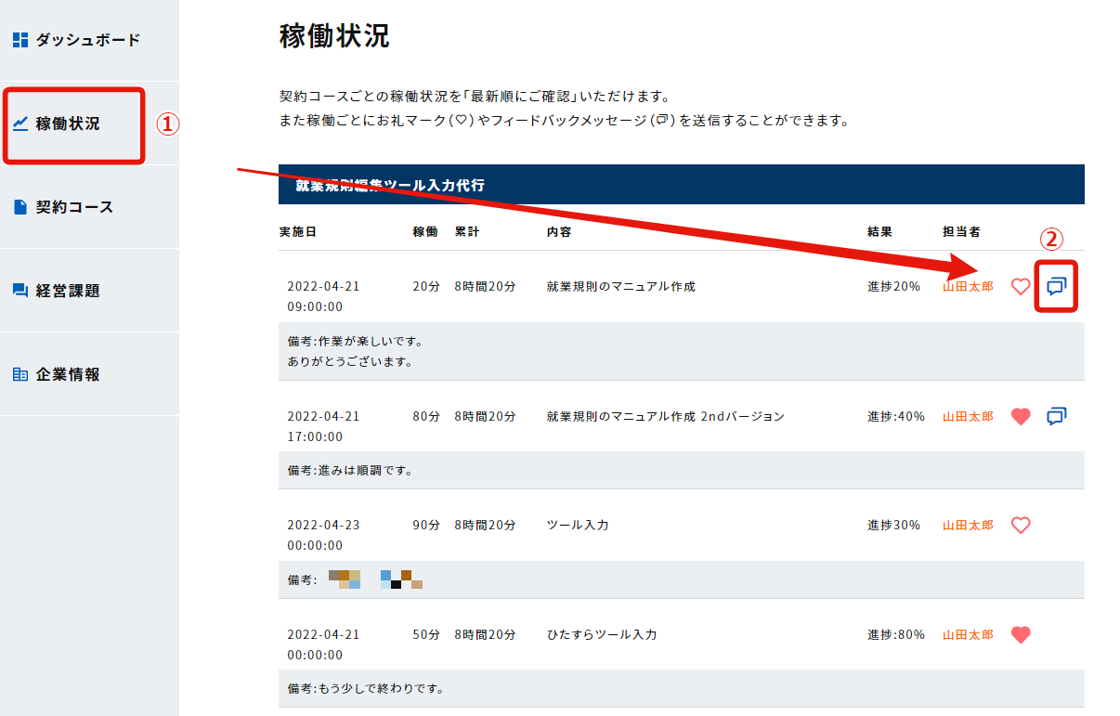Image resolution: width=1120 pixels, height=716 pixels.
Task: Open feedback message for 就業規則のマニュアル作成 row
Action: (x=1057, y=287)
